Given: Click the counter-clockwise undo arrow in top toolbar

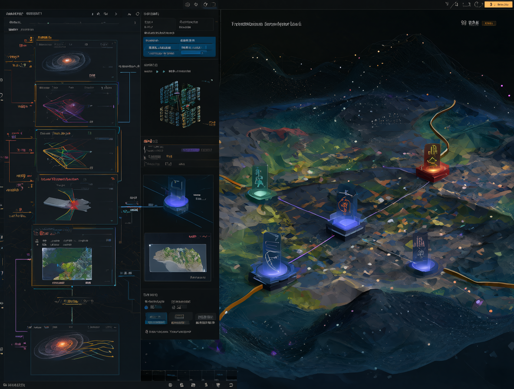Looking at the screenshot, I should [x=196, y=4].
